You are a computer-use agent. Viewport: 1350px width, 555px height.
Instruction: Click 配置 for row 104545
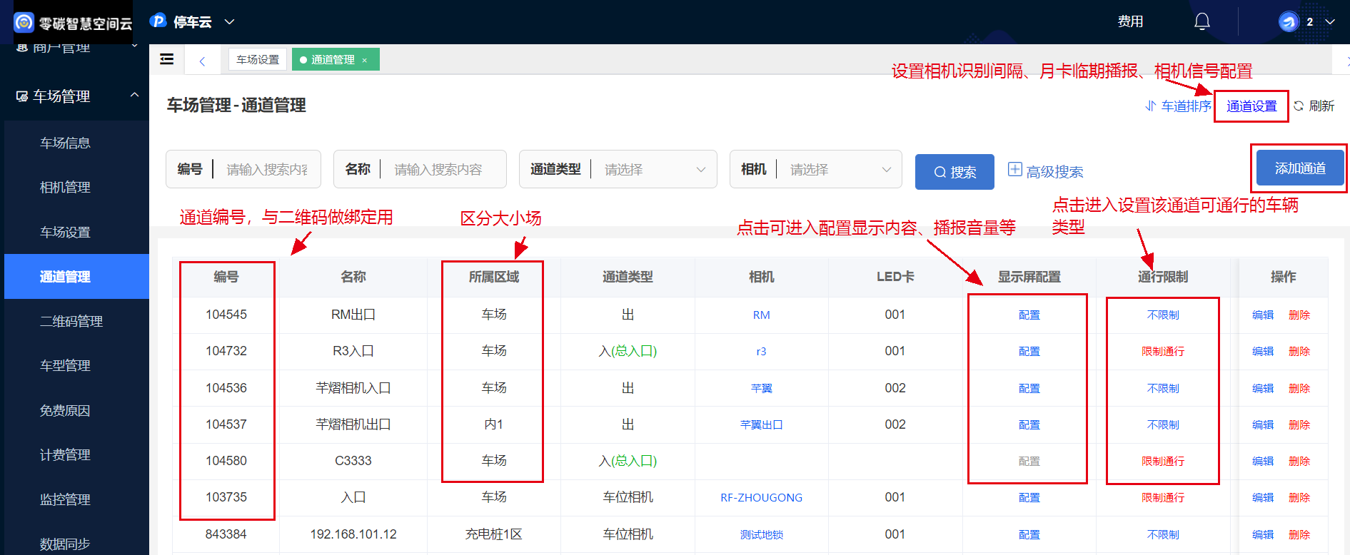1029,315
